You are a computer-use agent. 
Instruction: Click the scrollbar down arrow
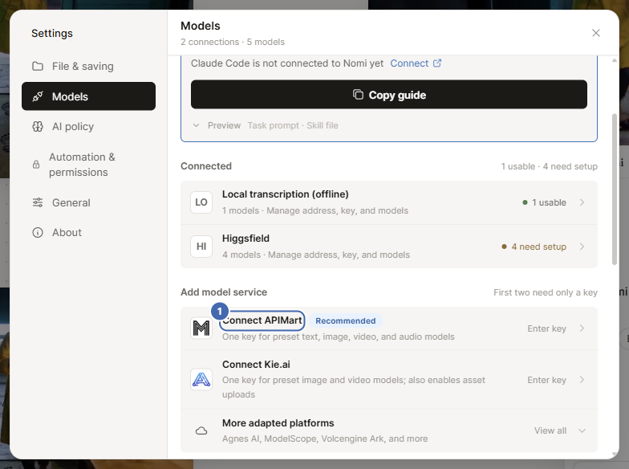click(x=615, y=455)
